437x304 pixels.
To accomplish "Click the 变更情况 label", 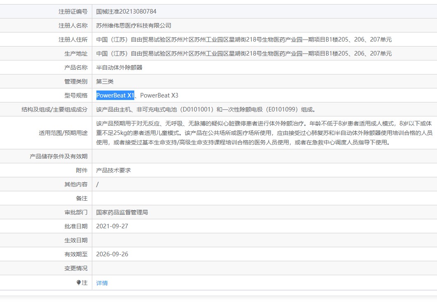I will pos(76,268).
